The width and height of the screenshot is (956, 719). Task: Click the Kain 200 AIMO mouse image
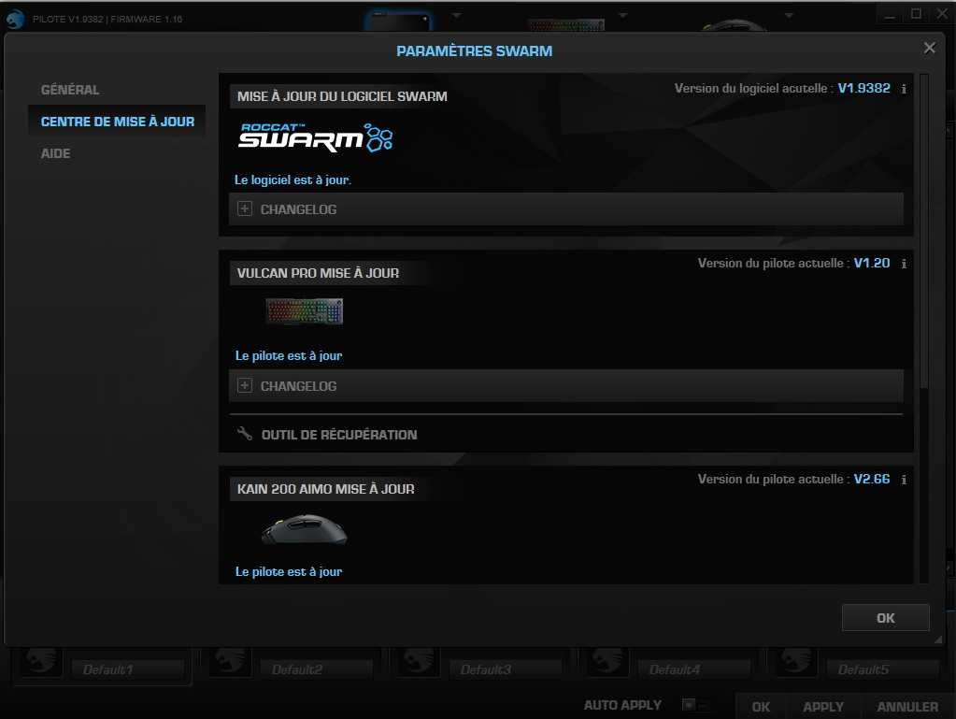(304, 528)
